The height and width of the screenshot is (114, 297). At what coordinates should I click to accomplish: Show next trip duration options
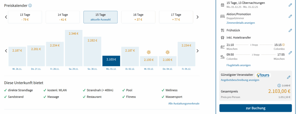(197, 17)
